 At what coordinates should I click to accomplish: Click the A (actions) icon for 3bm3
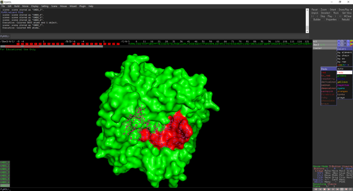click(339, 45)
